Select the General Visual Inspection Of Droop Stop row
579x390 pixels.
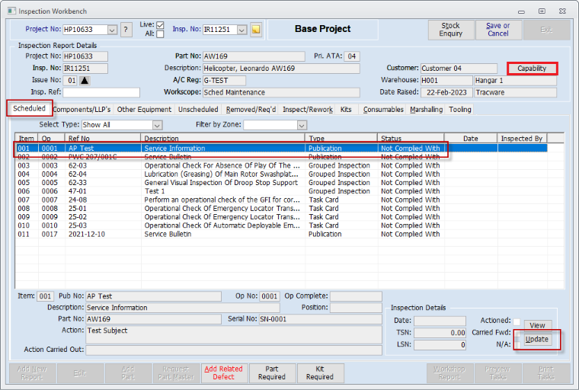(x=281, y=183)
